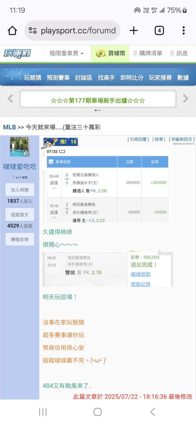Show previous announcement with left arrow

pyautogui.click(x=10, y=99)
